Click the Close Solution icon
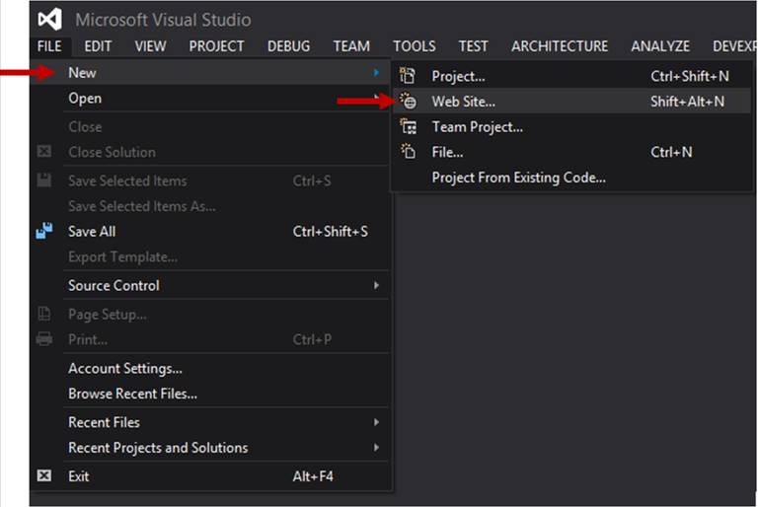 coord(44,152)
